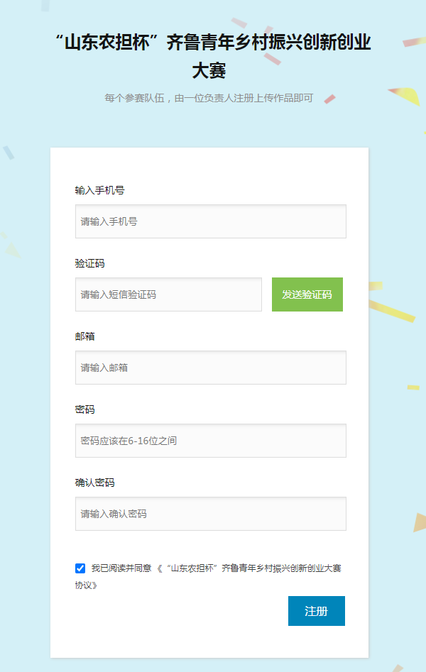
Task: Uncheck the 我已阅读并同意 agreement checkbox
Action: (x=80, y=568)
